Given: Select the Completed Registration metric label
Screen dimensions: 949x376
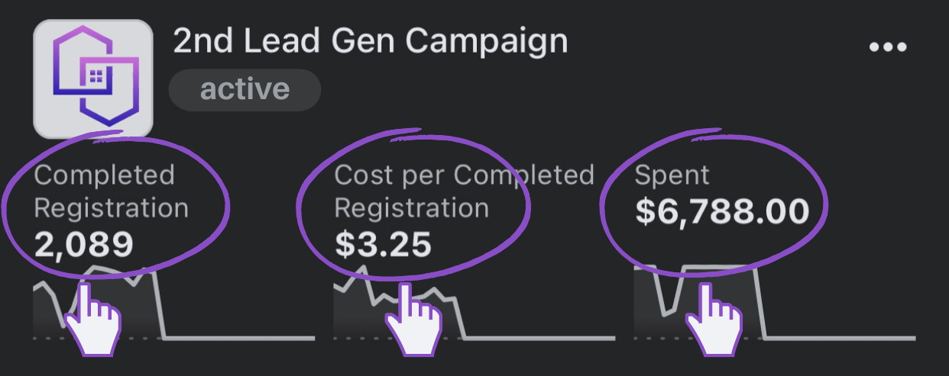Looking at the screenshot, I should pos(111,191).
